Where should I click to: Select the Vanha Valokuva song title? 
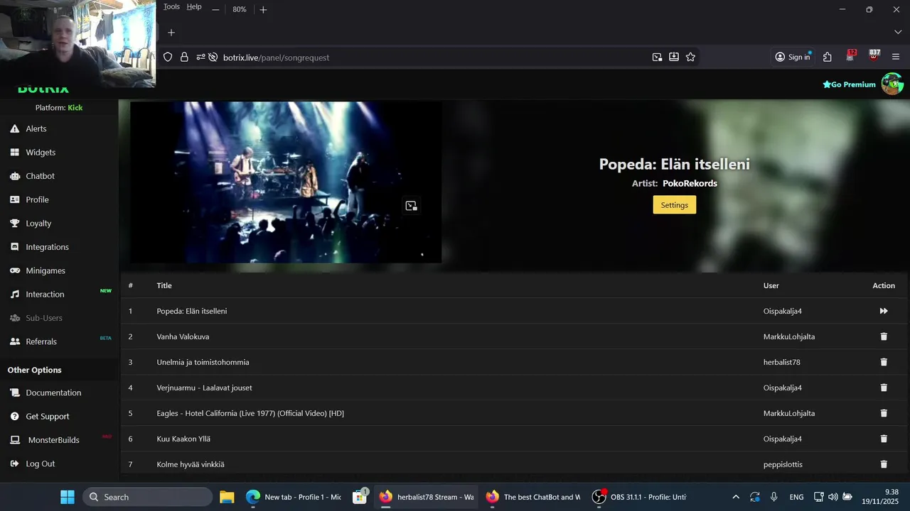tap(183, 336)
